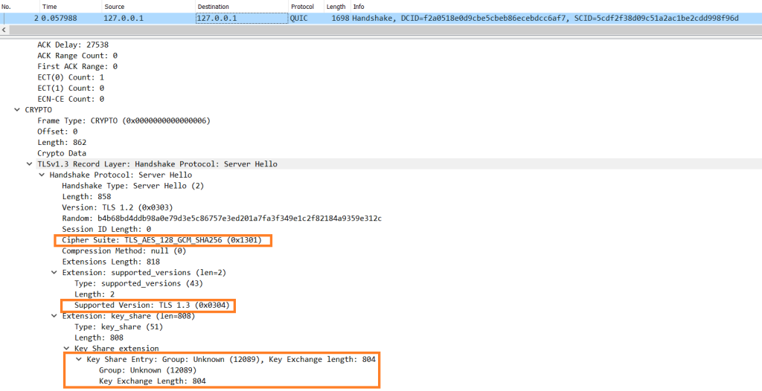Collapse the key_share extension node
The width and height of the screenshot is (762, 391).
(x=54, y=316)
